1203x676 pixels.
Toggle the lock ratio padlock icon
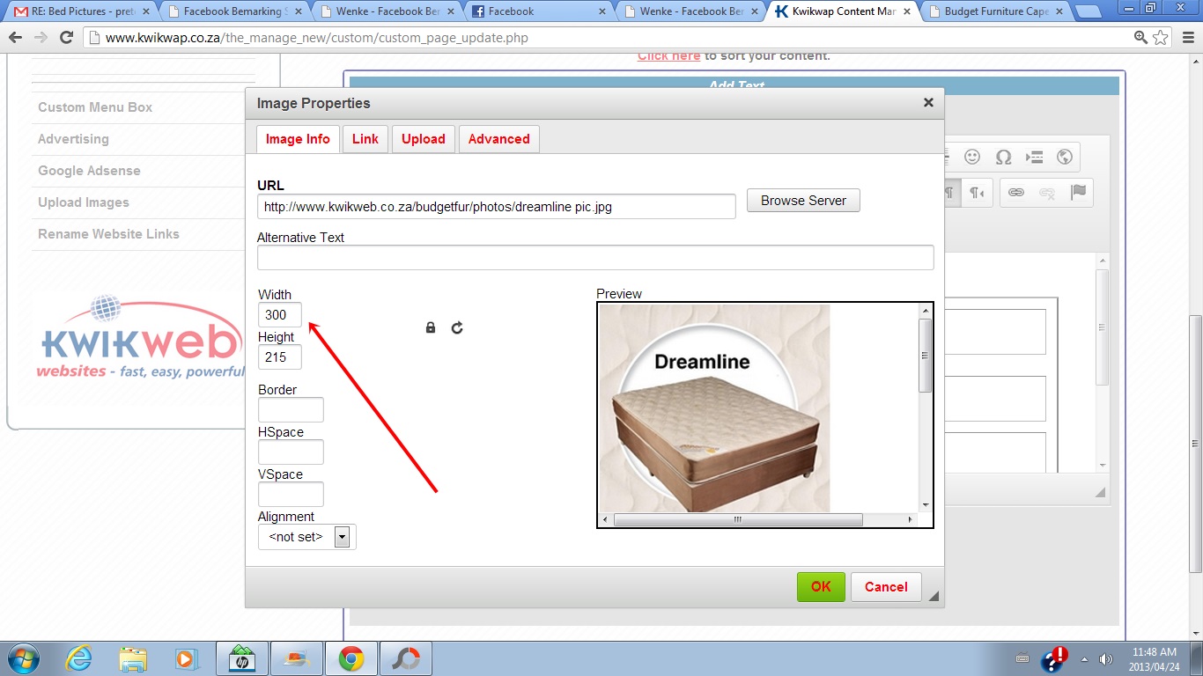click(x=431, y=327)
